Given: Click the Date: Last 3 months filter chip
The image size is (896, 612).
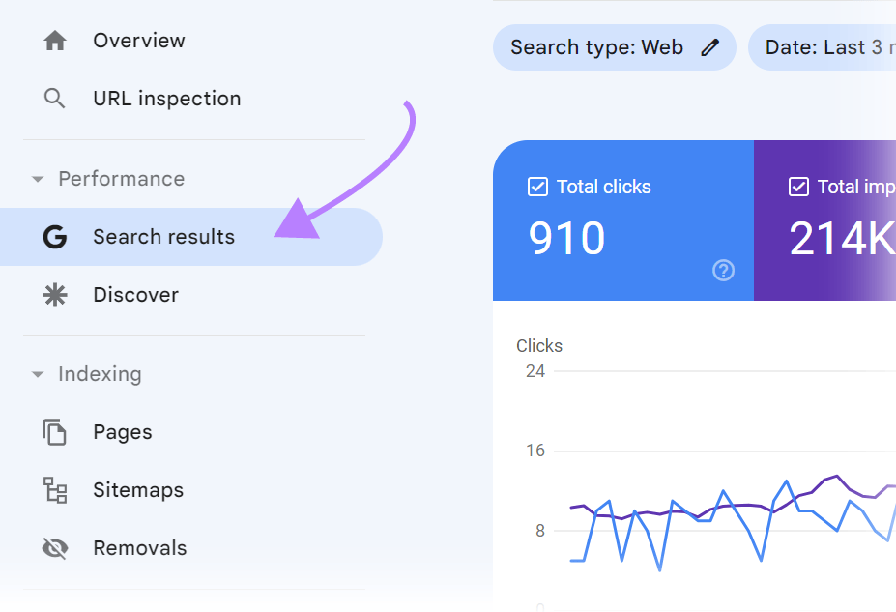Looking at the screenshot, I should pos(822,47).
